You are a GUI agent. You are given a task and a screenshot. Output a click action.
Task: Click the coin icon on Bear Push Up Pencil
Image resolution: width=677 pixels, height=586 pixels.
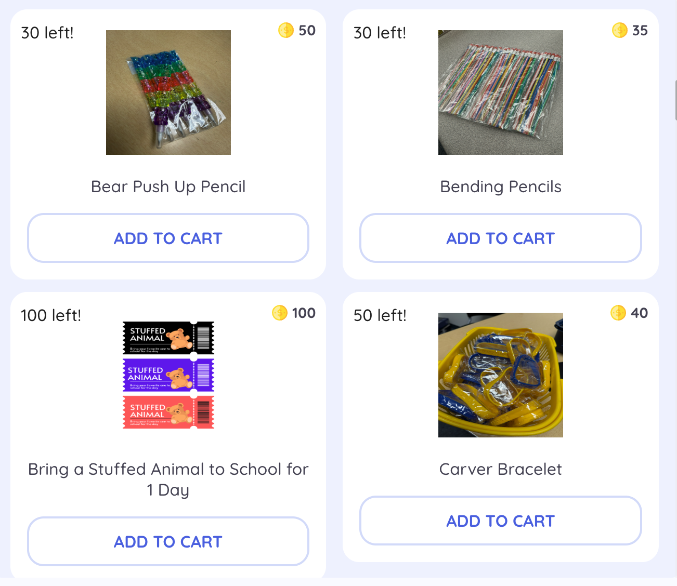pos(286,31)
